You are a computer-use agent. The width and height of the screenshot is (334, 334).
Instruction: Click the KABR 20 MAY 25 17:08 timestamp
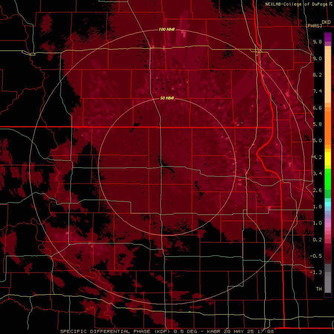(240, 331)
